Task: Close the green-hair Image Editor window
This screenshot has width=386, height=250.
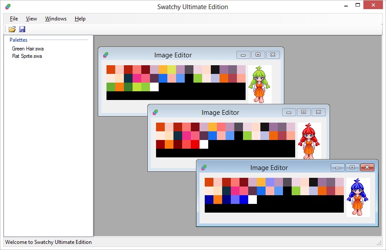Action: pyautogui.click(x=273, y=55)
